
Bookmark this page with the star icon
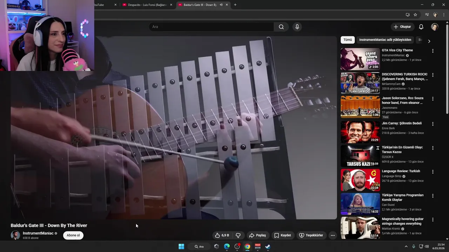tap(415, 15)
